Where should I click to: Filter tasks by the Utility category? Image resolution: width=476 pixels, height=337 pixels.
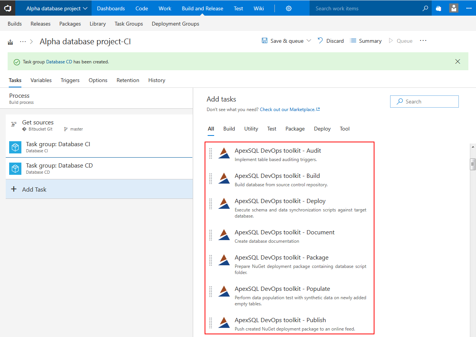251,129
